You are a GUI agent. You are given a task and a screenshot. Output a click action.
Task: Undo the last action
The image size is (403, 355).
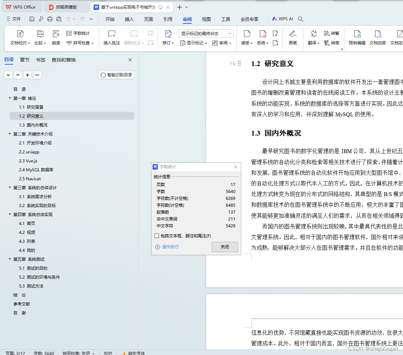pos(68,19)
